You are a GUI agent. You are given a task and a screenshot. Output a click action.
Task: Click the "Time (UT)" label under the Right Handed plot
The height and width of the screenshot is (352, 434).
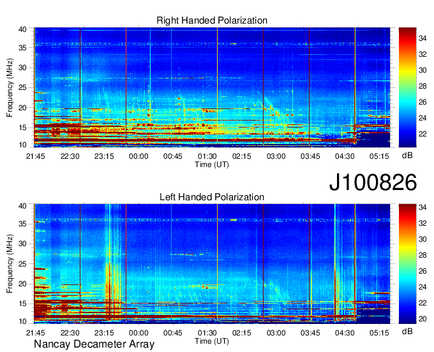click(x=212, y=165)
